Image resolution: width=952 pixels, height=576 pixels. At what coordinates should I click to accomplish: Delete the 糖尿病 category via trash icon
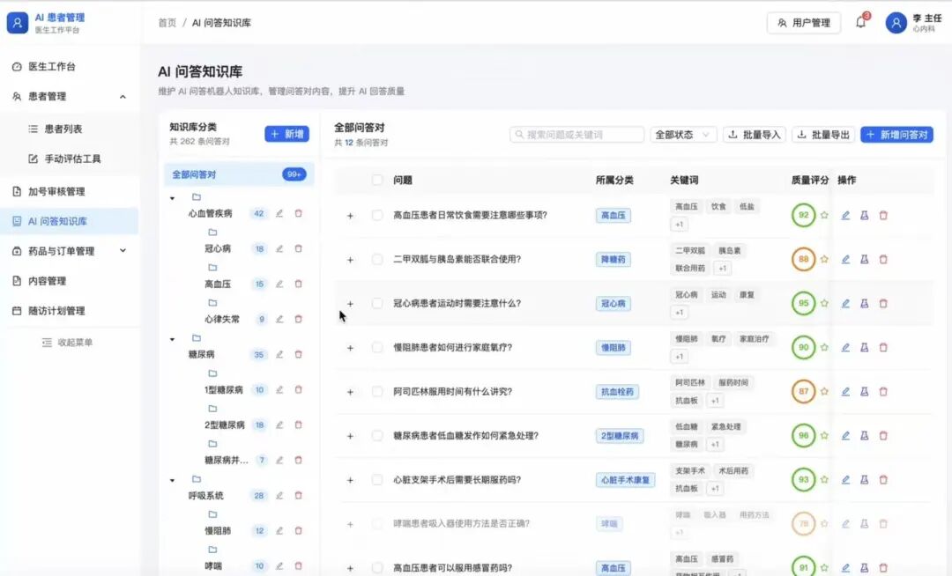[x=298, y=355]
